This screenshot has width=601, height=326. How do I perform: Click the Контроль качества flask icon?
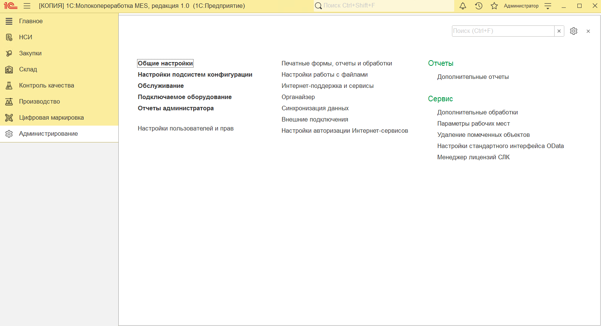9,86
